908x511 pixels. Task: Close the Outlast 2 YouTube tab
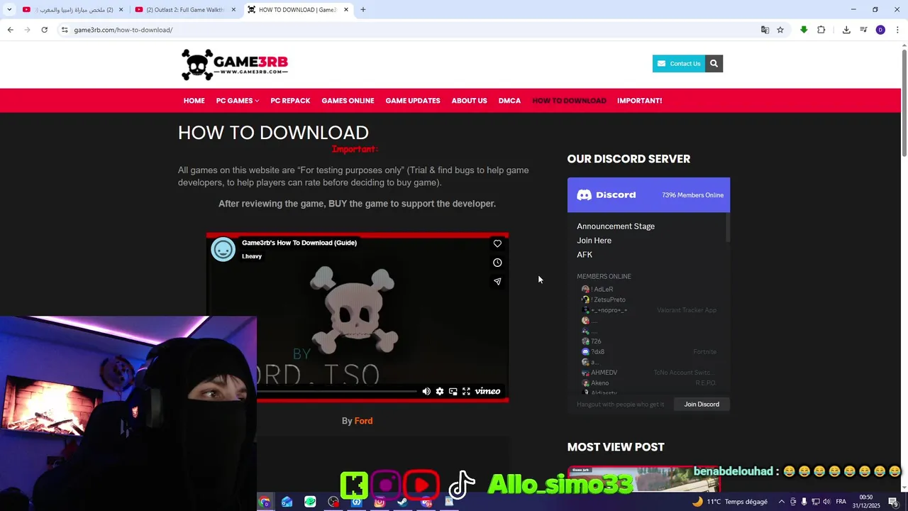[233, 10]
